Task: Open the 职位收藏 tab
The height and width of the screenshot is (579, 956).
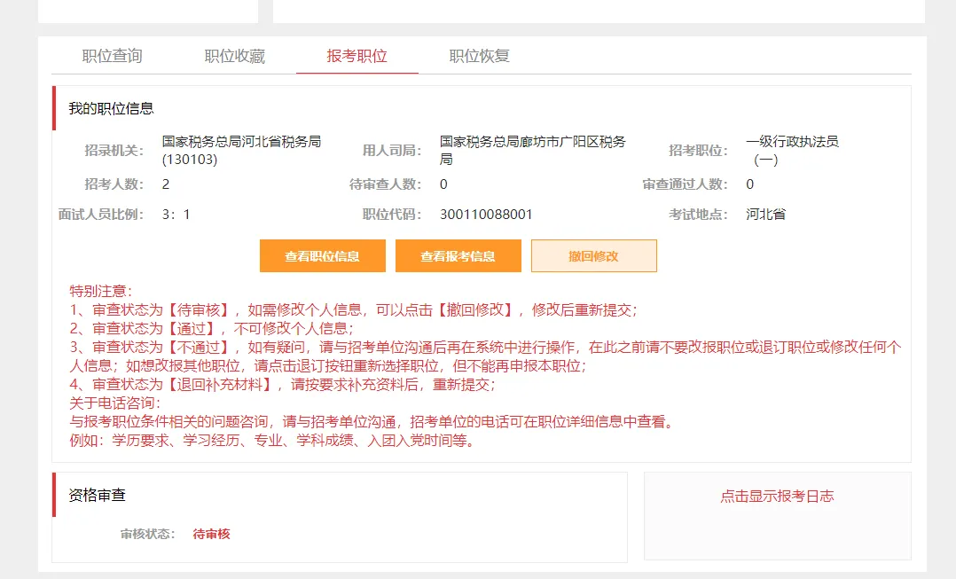Action: 235,56
